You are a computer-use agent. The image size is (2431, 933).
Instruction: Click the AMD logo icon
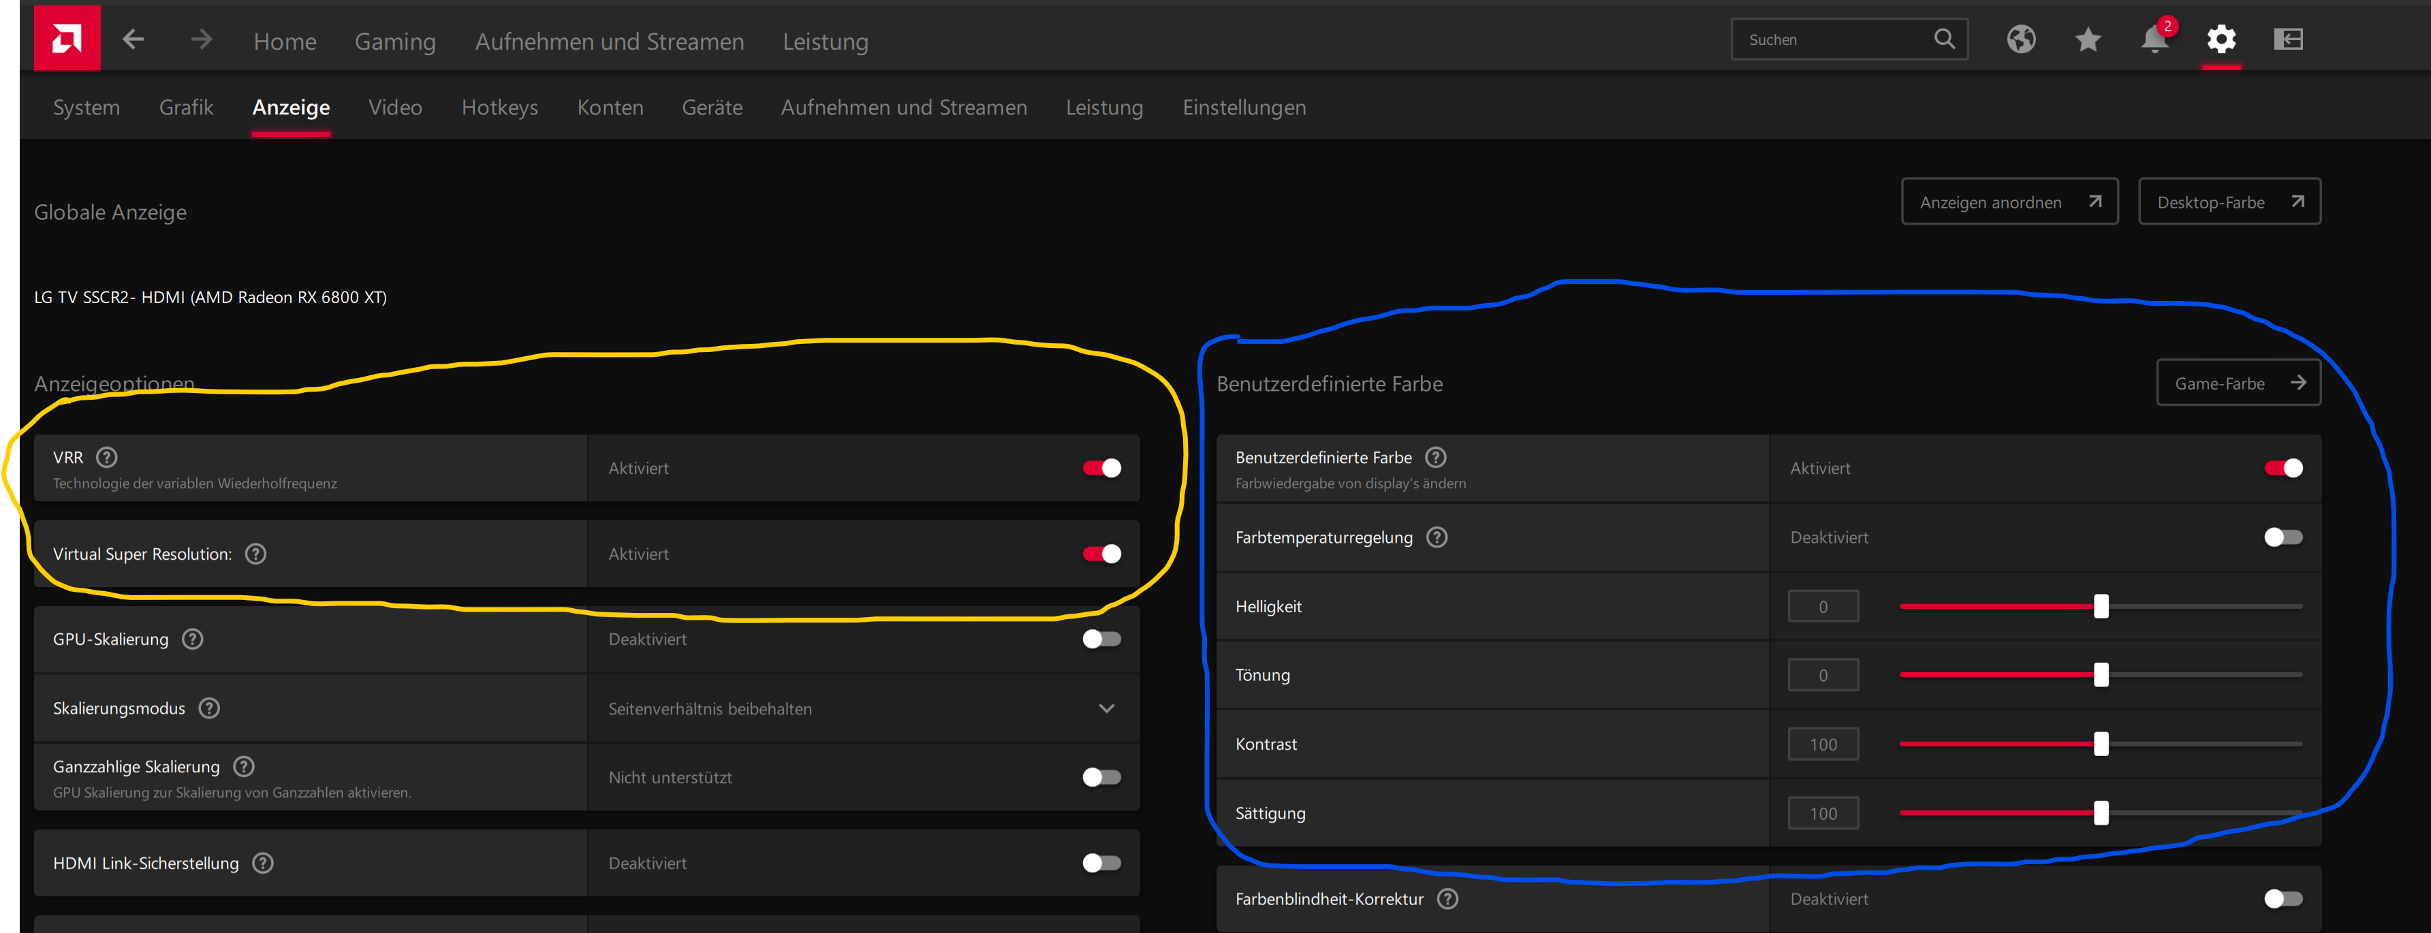point(67,37)
